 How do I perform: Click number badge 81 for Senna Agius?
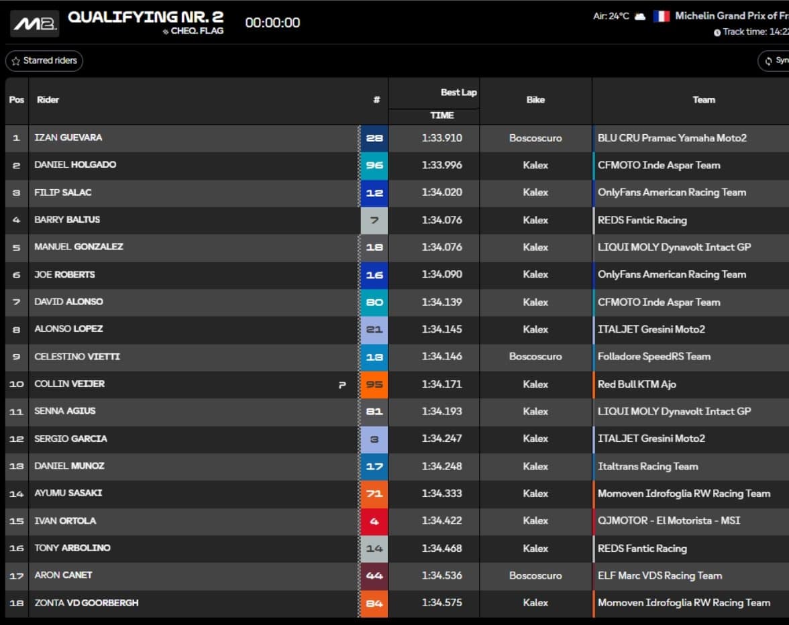[x=374, y=411]
